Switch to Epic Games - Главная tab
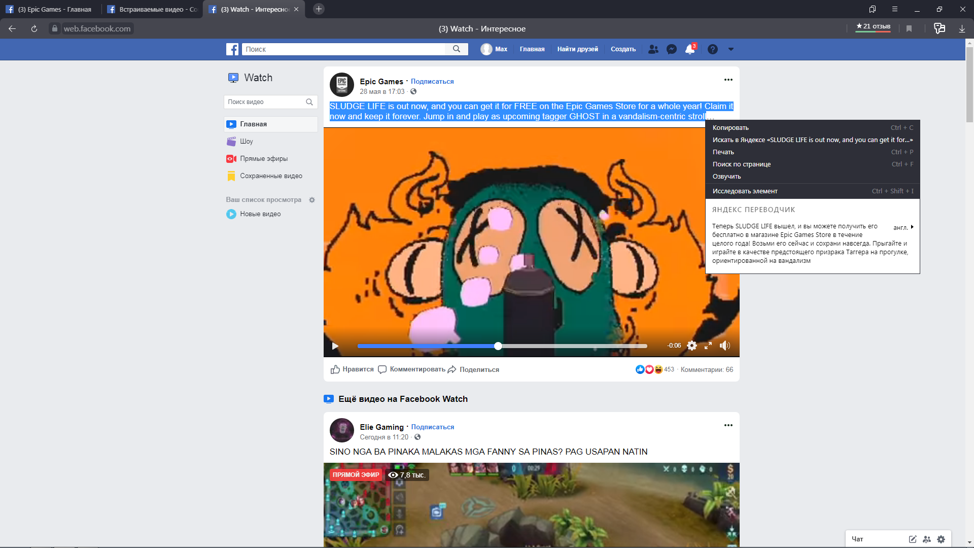 click(51, 9)
